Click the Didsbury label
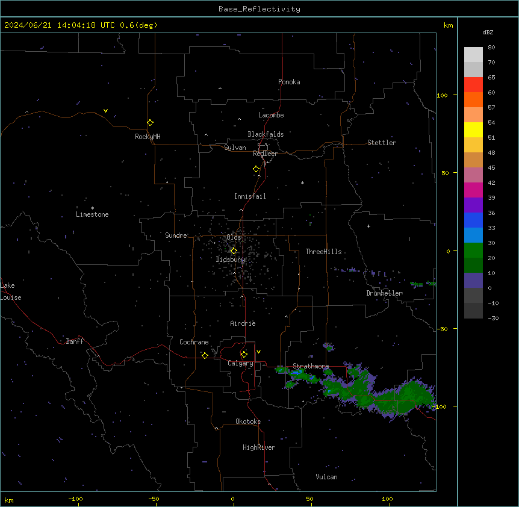 point(231,260)
